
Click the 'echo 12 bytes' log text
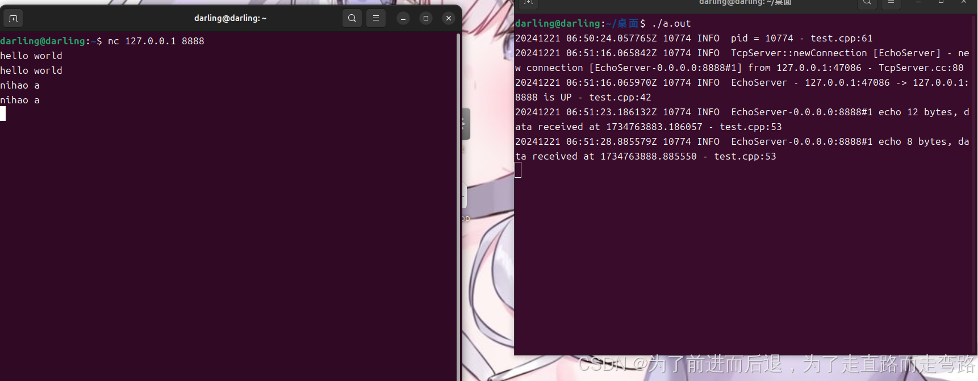pyautogui.click(x=916, y=112)
